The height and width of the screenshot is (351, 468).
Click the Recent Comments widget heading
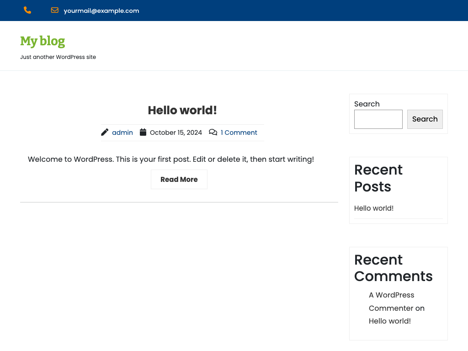click(x=393, y=268)
